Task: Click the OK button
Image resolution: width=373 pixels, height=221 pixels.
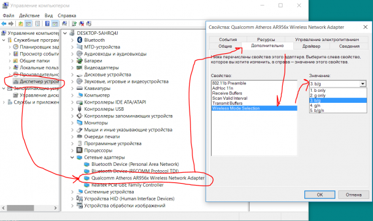Action: pos(320,195)
